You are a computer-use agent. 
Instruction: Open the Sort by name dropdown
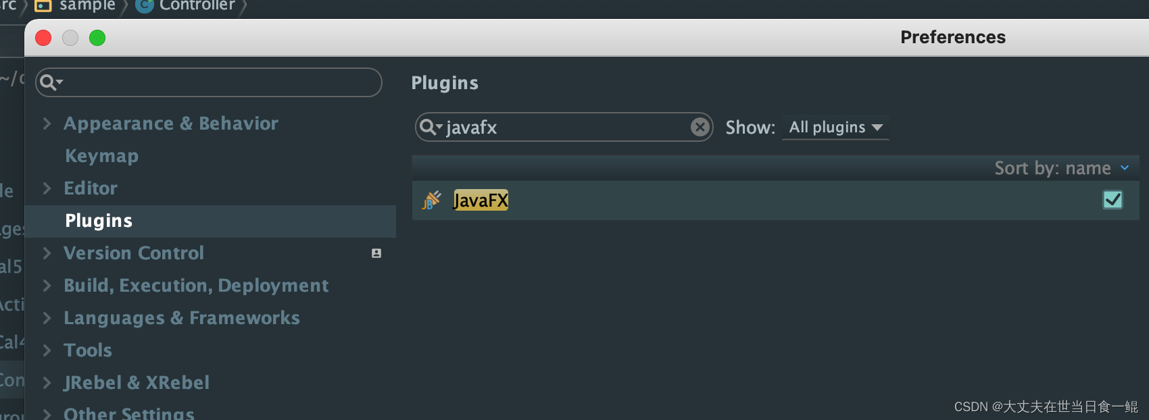[x=1062, y=167]
